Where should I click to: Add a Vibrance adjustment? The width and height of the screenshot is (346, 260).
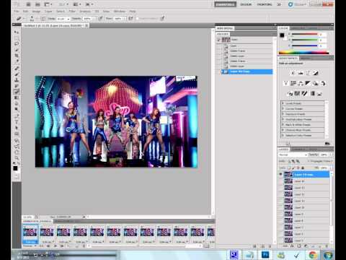point(285,83)
